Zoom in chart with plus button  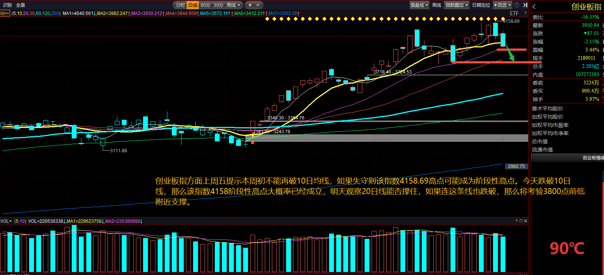[250, 5]
